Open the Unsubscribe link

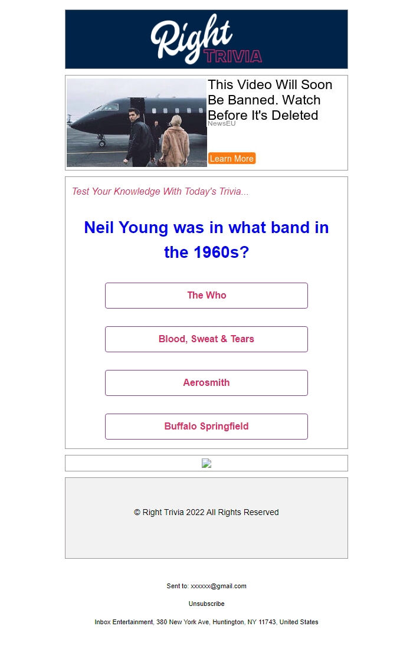tap(206, 604)
